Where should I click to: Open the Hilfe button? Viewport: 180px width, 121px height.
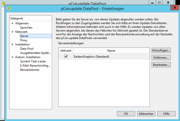point(166,114)
